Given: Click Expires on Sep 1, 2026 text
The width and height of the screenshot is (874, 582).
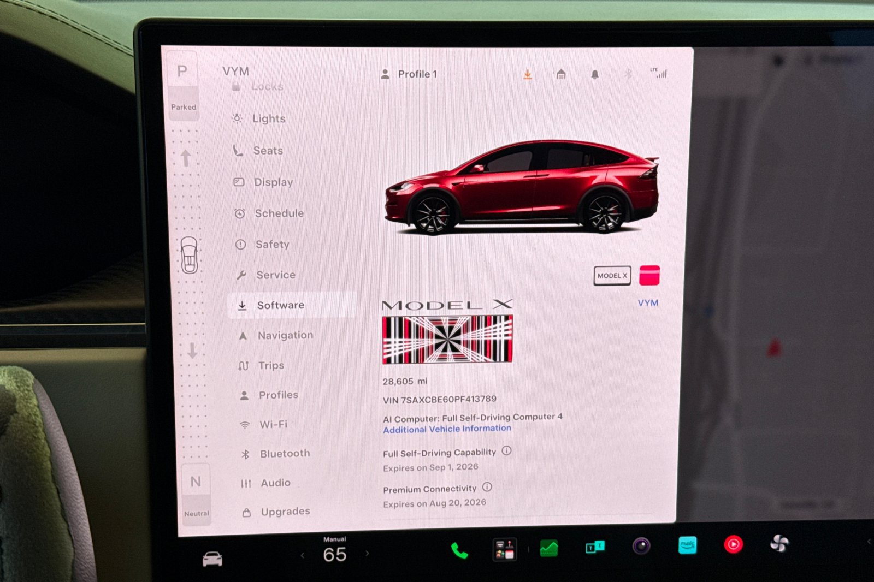Looking at the screenshot, I should [430, 467].
